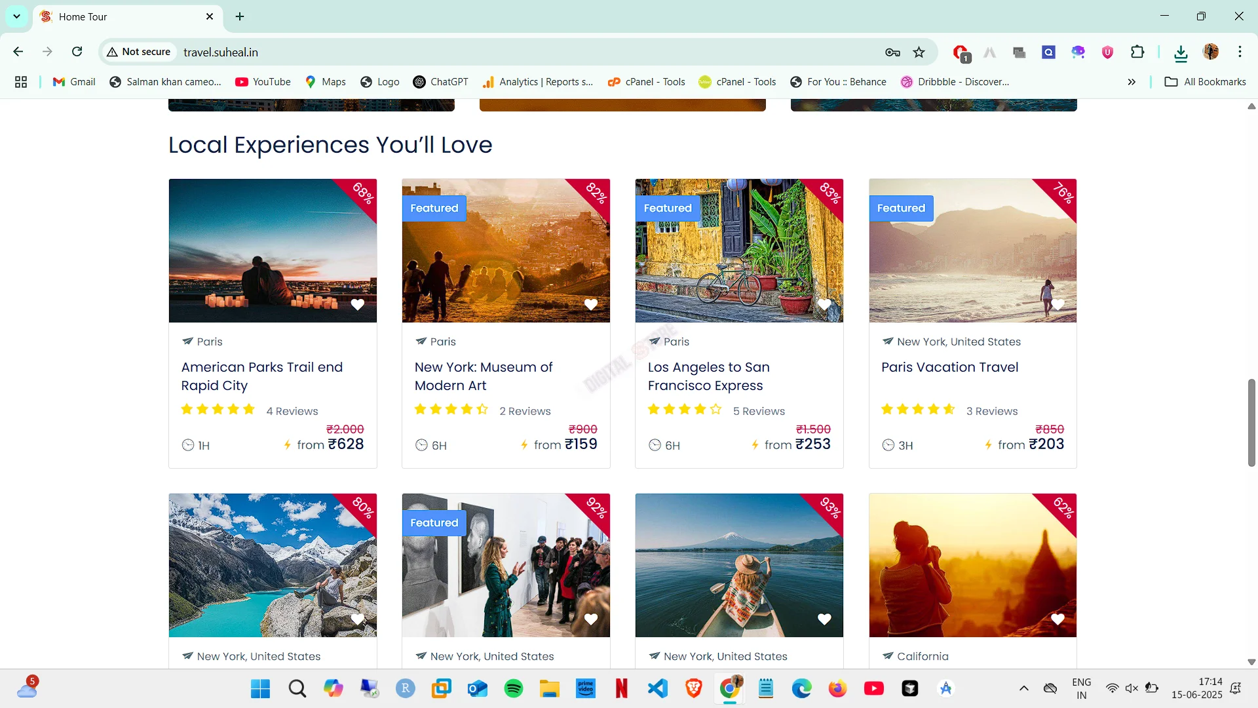Open the Not secure site info
Viewport: 1258px width, 708px height.
tap(139, 52)
